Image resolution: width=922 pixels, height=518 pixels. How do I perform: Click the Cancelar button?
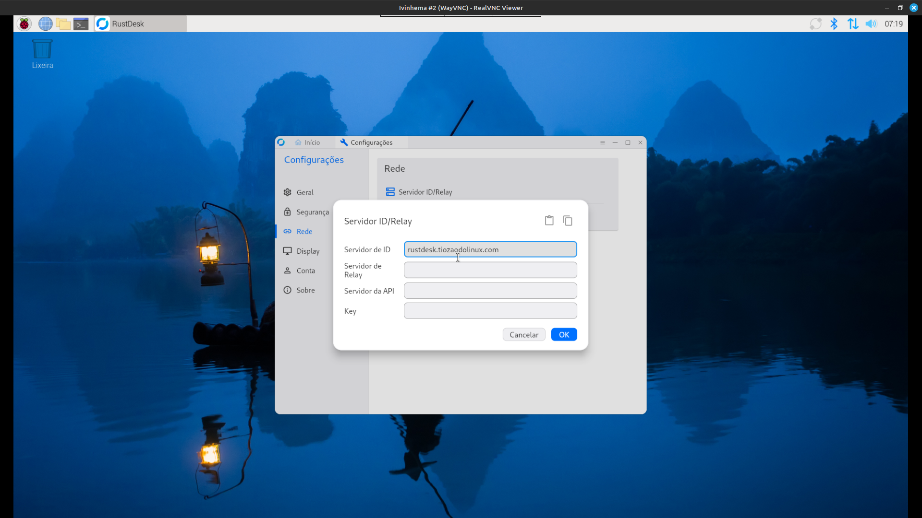pyautogui.click(x=524, y=335)
